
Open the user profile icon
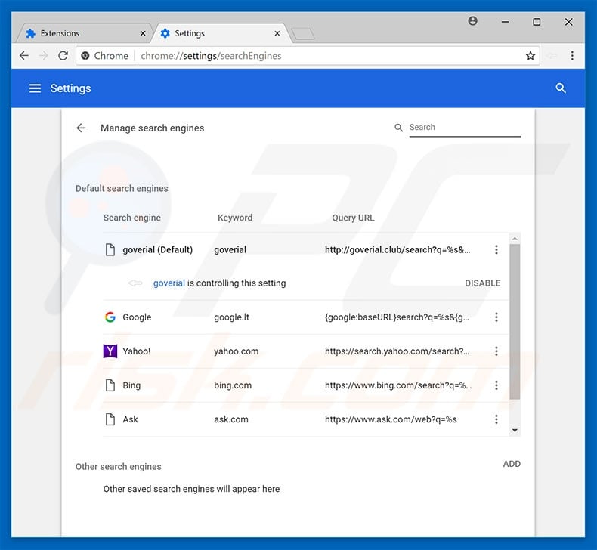(472, 21)
